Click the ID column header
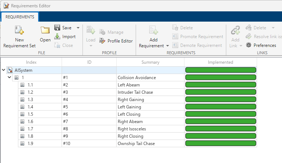This screenshot has height=163, width=282. [x=89, y=62]
